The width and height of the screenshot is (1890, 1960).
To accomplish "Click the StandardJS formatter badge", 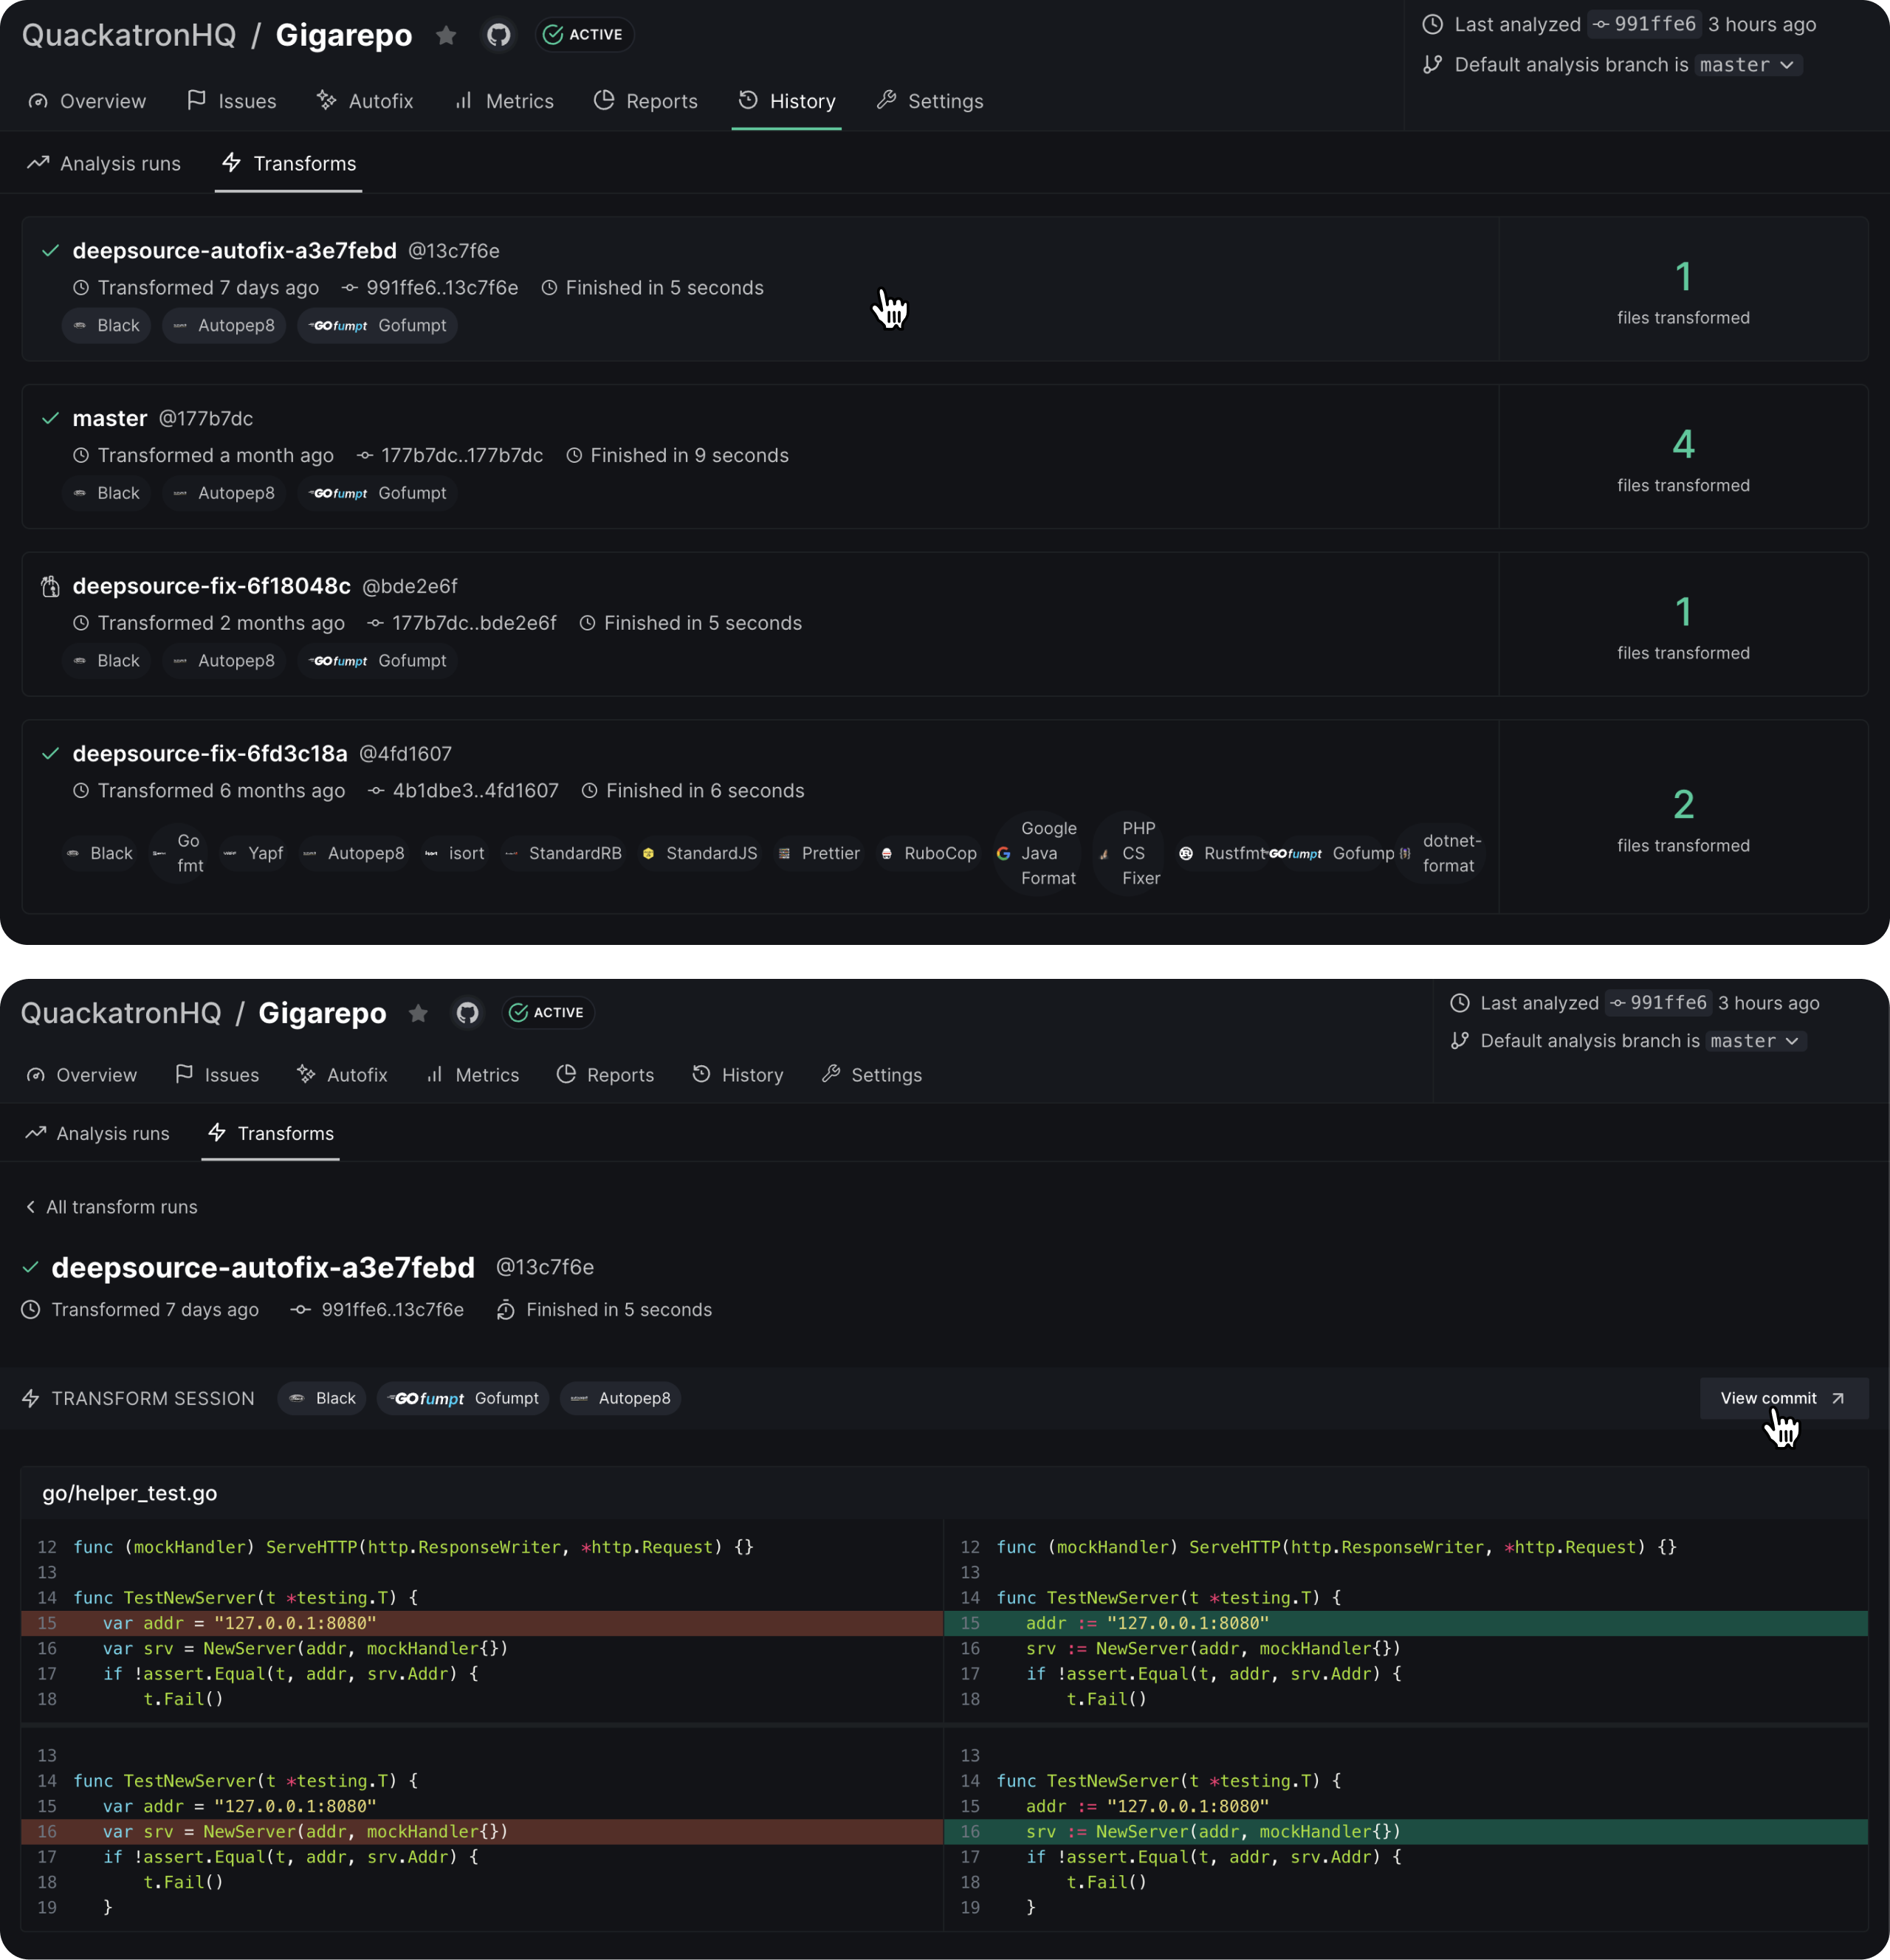I will point(700,853).
